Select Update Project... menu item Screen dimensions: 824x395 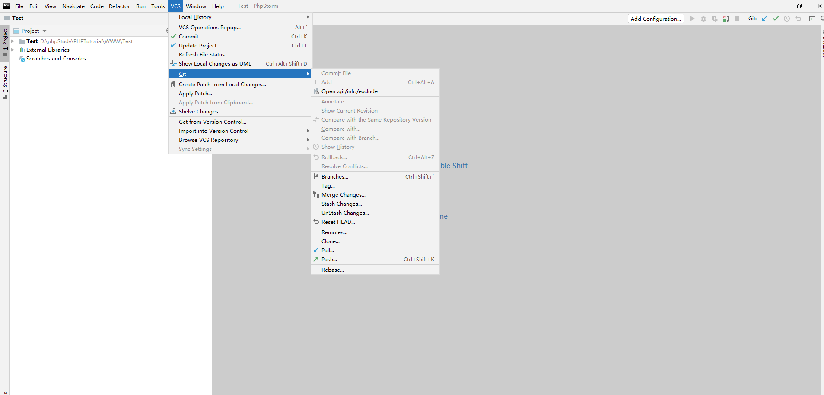click(x=240, y=46)
